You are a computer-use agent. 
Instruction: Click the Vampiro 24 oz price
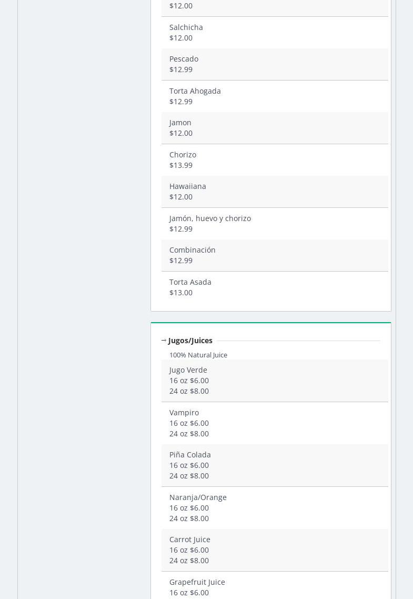[189, 434]
